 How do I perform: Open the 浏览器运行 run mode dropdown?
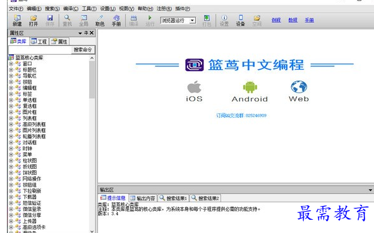[192, 20]
